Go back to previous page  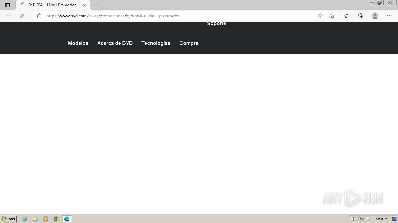point(9,16)
